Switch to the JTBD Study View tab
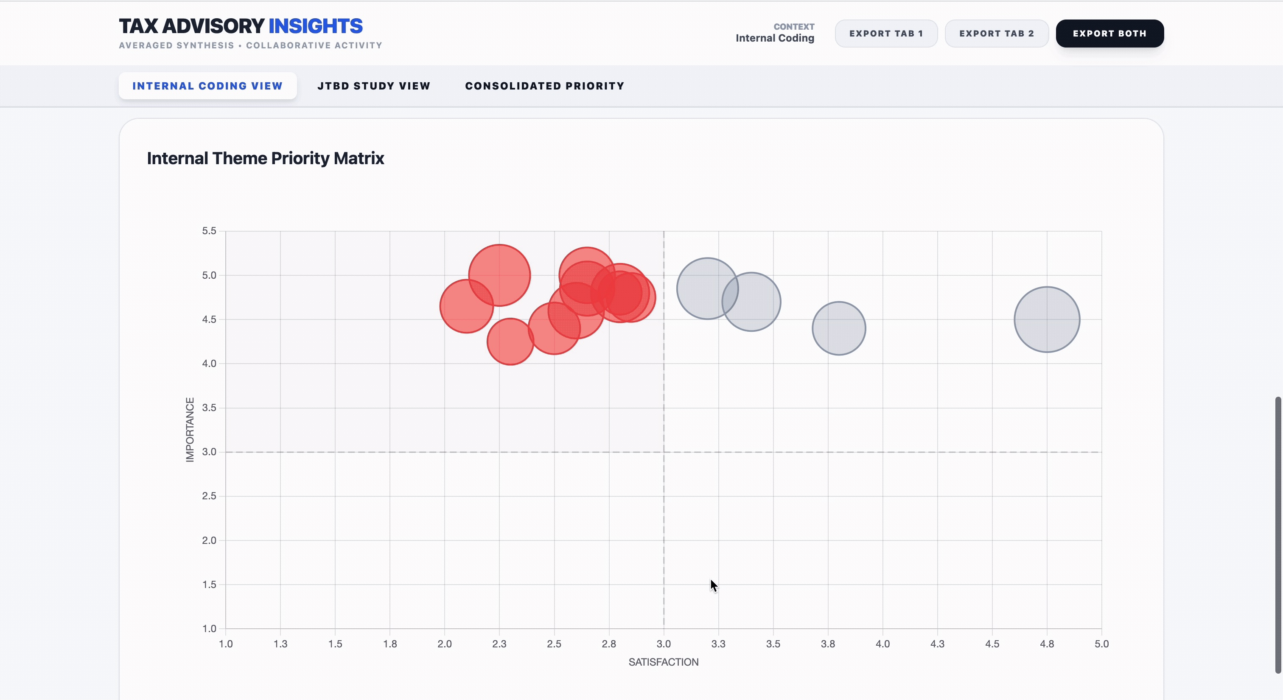The width and height of the screenshot is (1283, 700). click(x=374, y=86)
